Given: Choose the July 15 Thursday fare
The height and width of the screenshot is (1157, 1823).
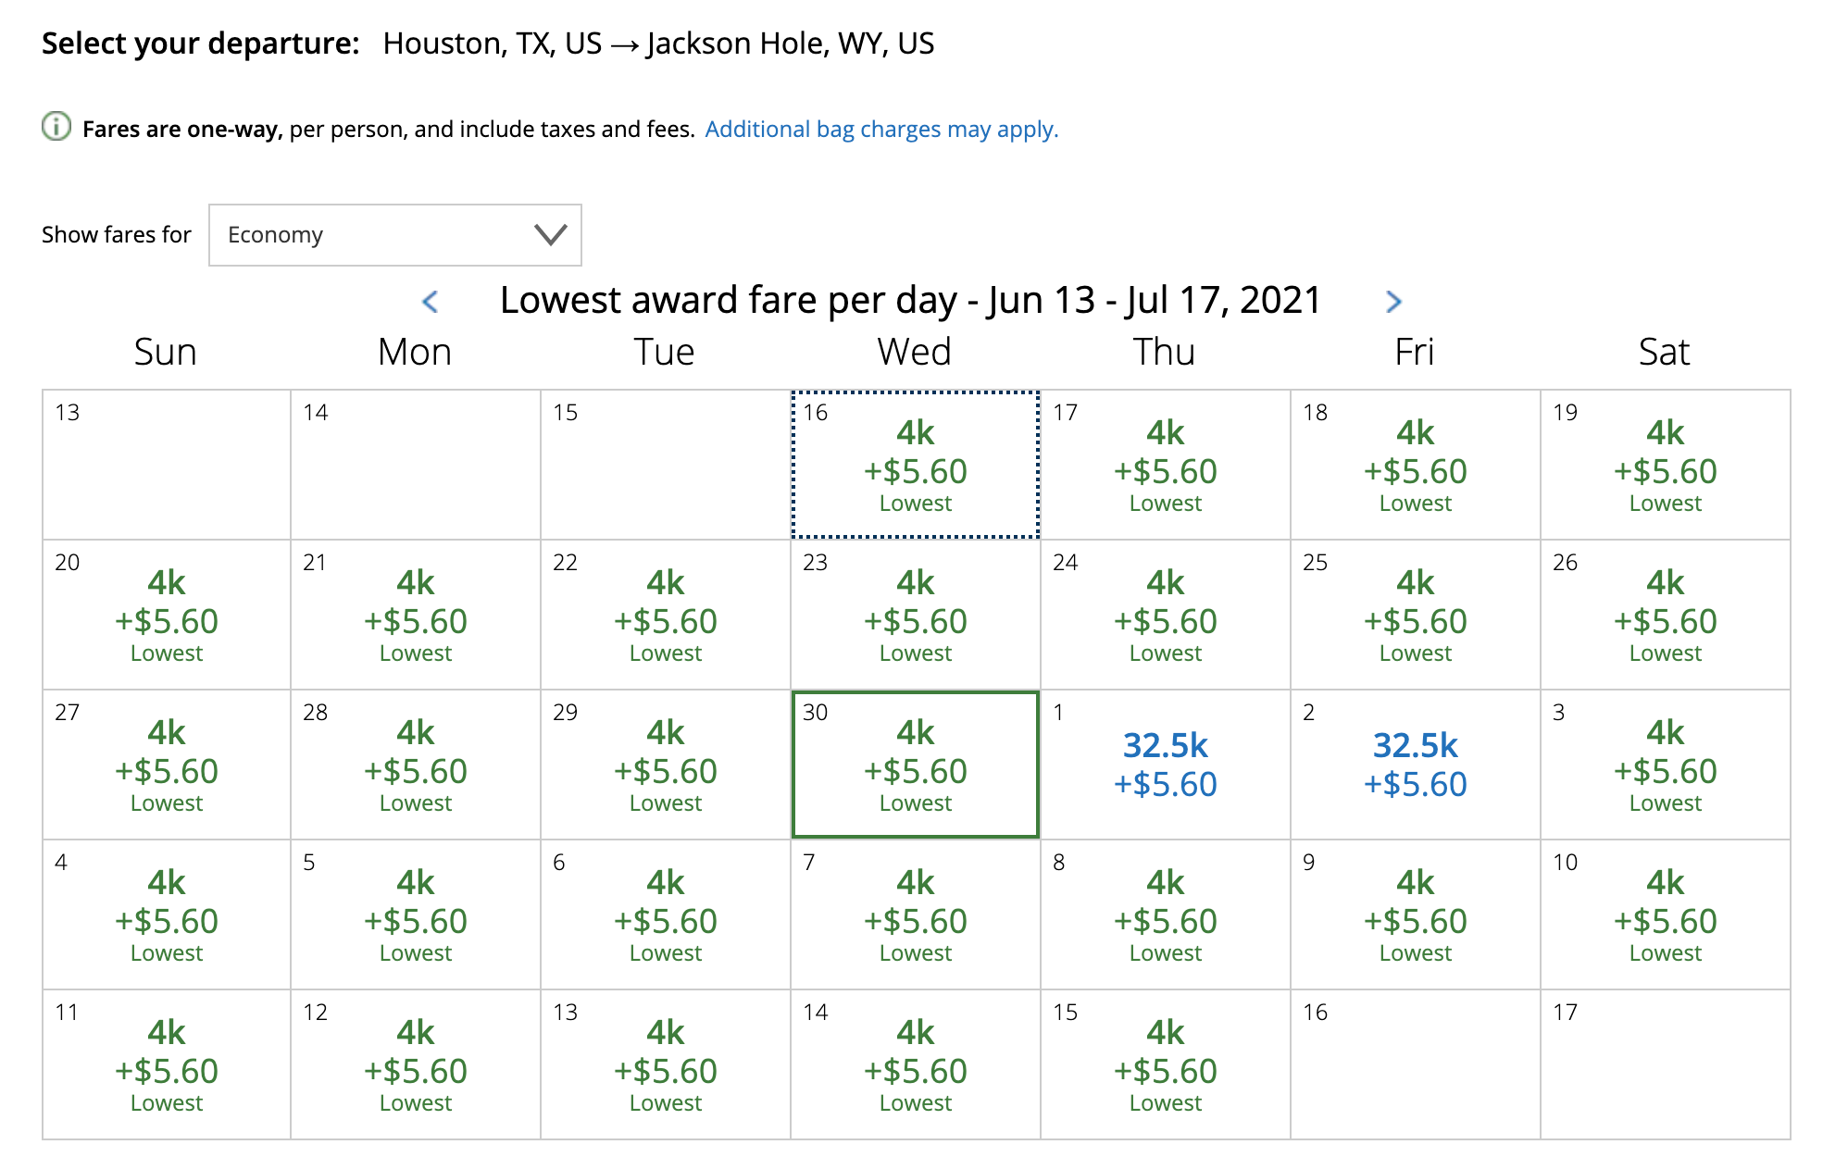Looking at the screenshot, I should pos(1166,1064).
